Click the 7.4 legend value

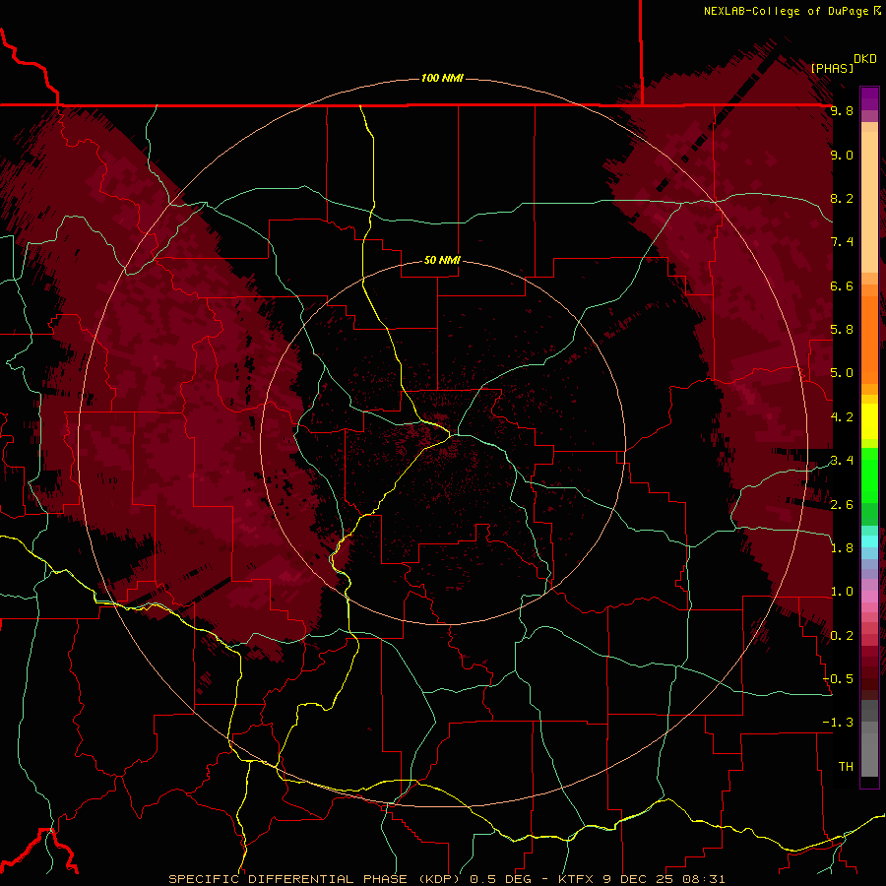pos(842,242)
